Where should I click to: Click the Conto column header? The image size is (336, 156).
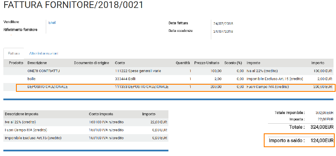(120, 63)
